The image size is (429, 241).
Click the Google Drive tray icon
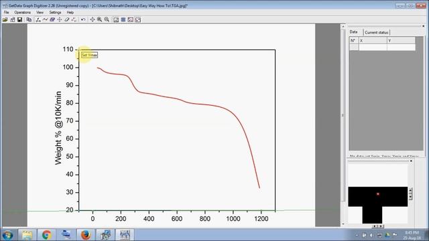click(387, 235)
